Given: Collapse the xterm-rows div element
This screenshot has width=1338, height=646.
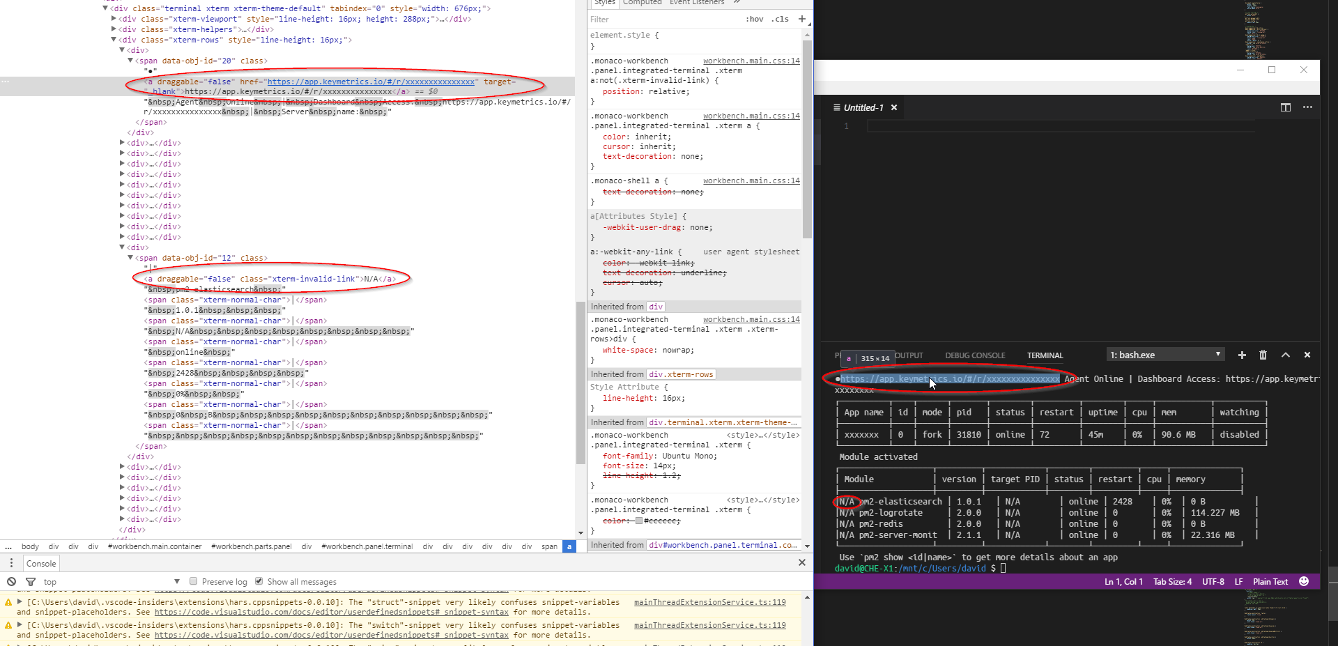Looking at the screenshot, I should click(114, 40).
